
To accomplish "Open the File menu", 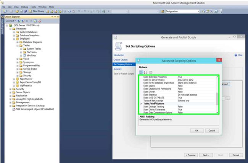I will coord(3,7).
